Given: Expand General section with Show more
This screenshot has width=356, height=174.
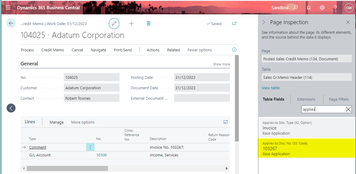Looking at the screenshot, I should 221,64.
